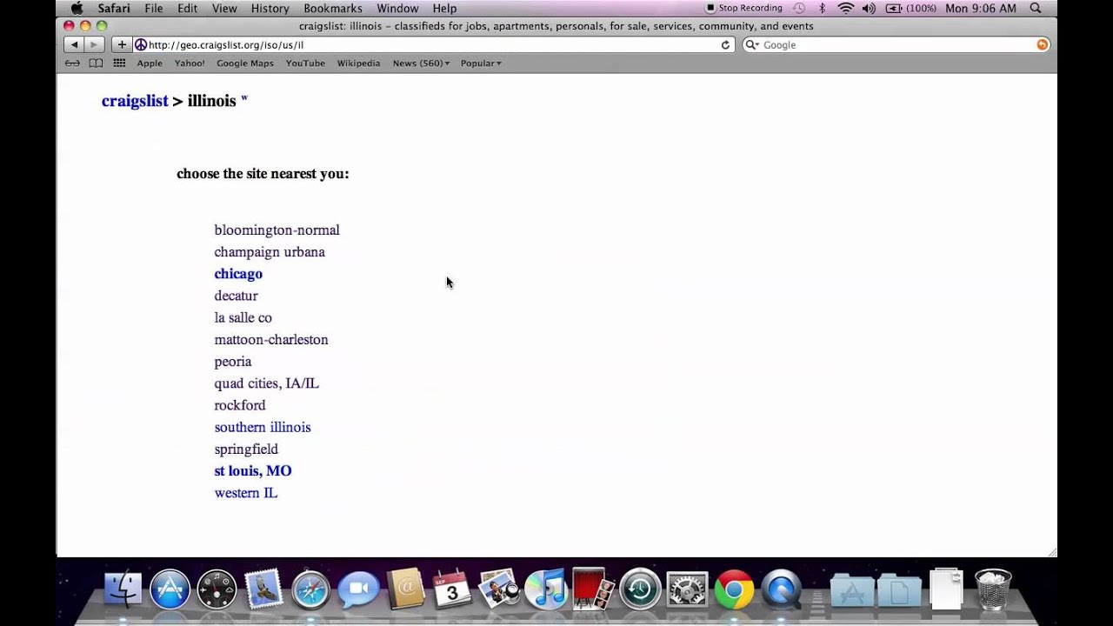Click the add bookmark plus button

[122, 44]
